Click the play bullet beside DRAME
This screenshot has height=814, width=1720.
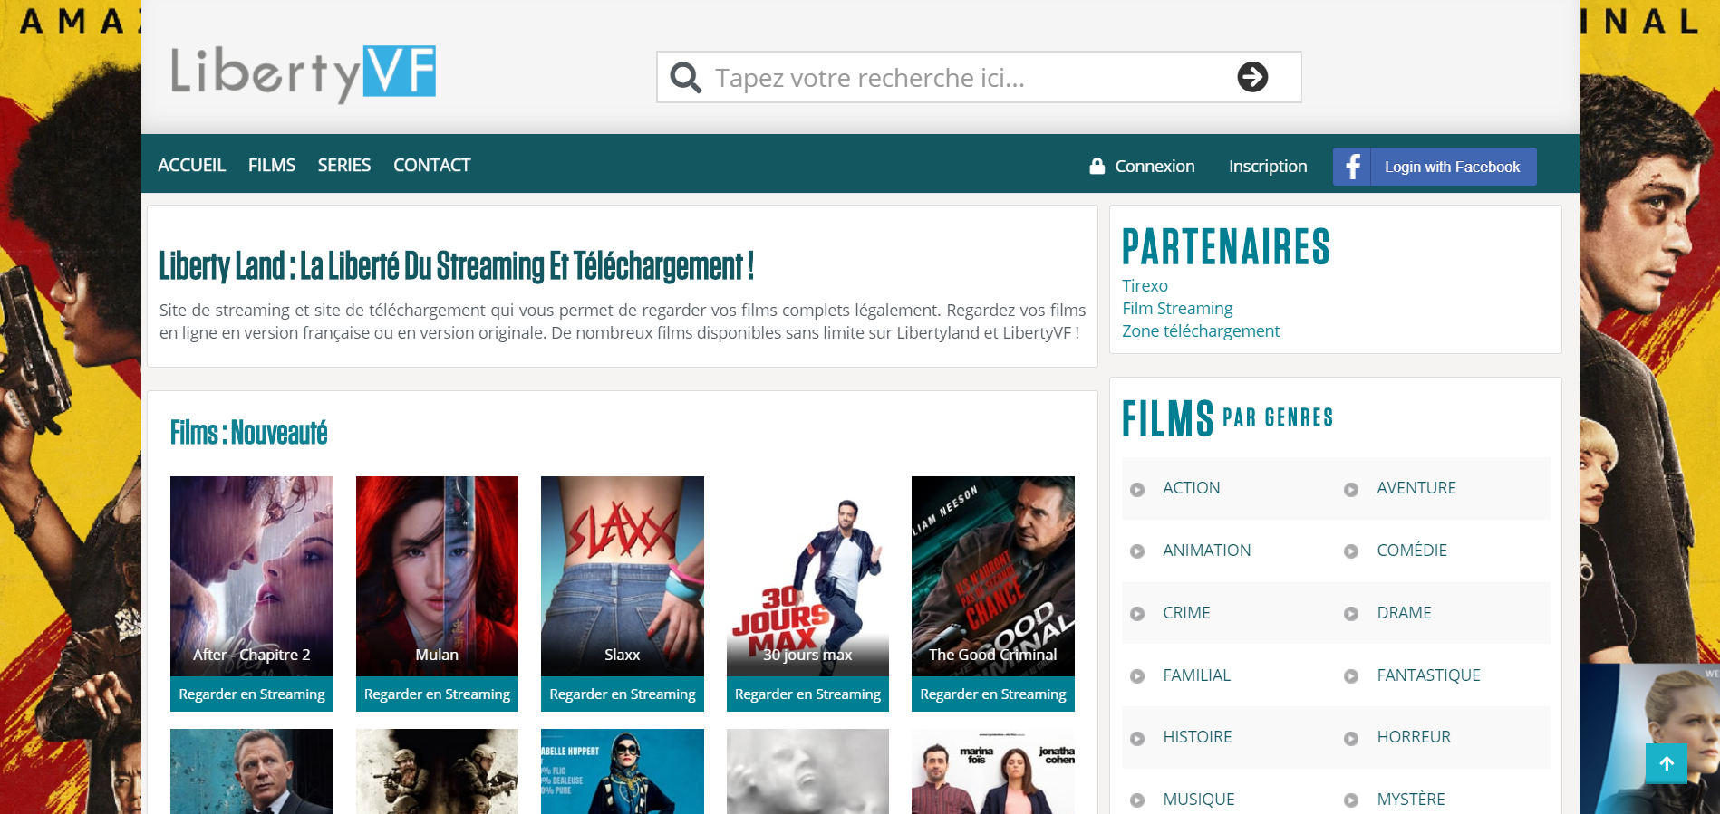pos(1351,614)
